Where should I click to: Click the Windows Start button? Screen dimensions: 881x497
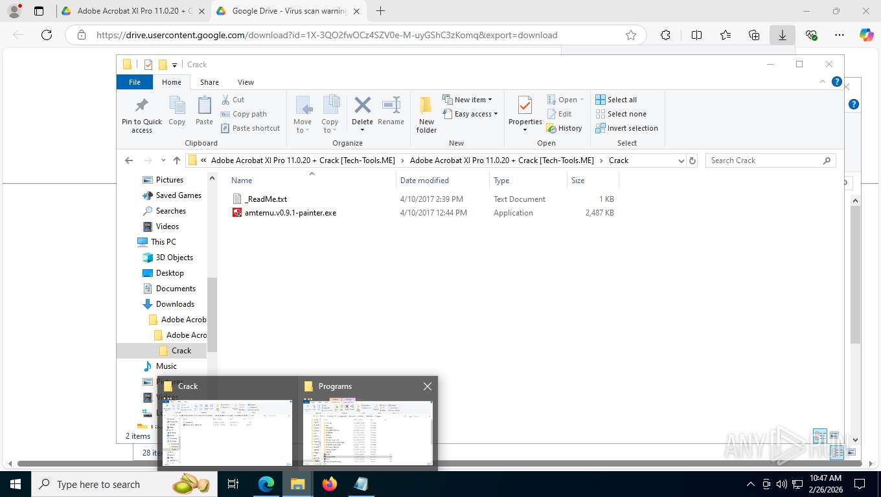[x=16, y=484]
